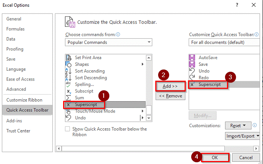263x164 pixels.
Task: Click the Touch/Mouse Mode icon
Action: 68,111
